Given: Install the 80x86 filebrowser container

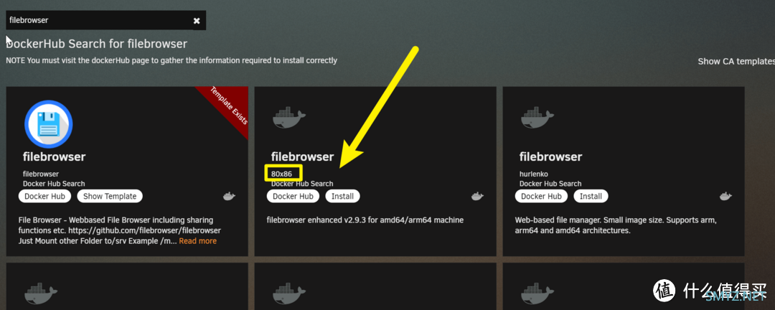Looking at the screenshot, I should (x=342, y=197).
